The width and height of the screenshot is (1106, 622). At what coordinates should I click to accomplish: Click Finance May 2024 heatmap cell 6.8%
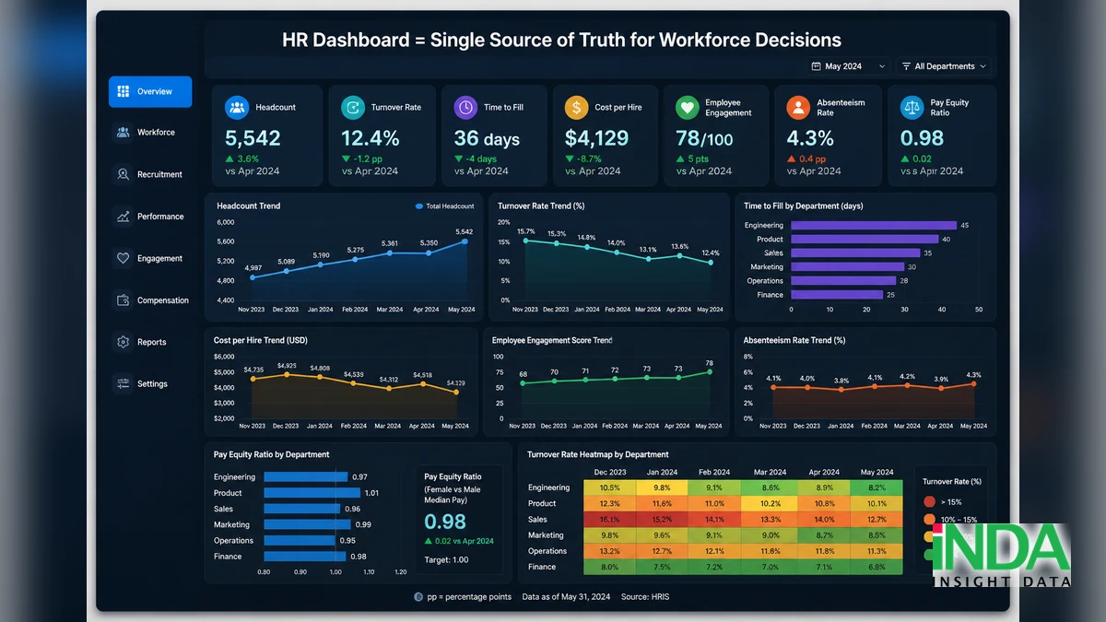(877, 567)
